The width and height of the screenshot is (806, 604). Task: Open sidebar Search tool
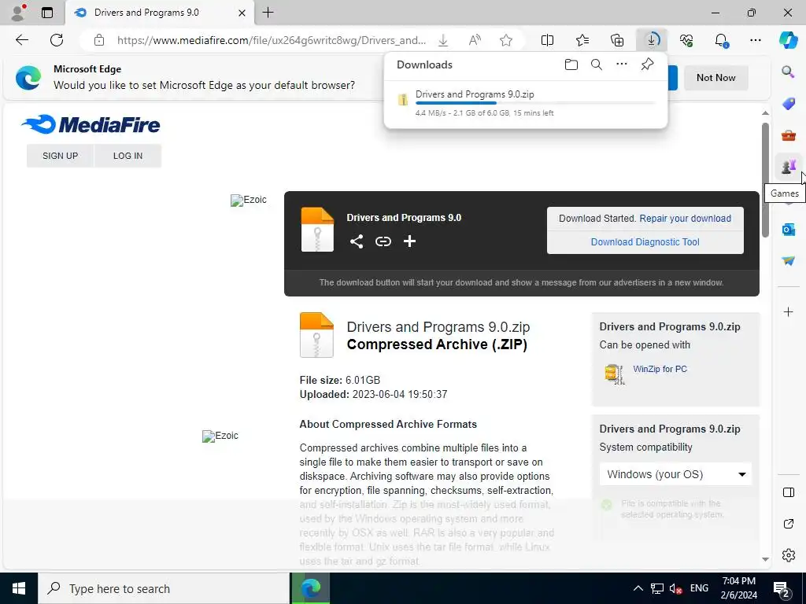[x=788, y=72]
